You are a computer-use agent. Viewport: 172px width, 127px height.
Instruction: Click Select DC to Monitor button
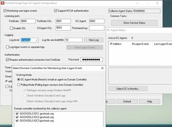128,89
